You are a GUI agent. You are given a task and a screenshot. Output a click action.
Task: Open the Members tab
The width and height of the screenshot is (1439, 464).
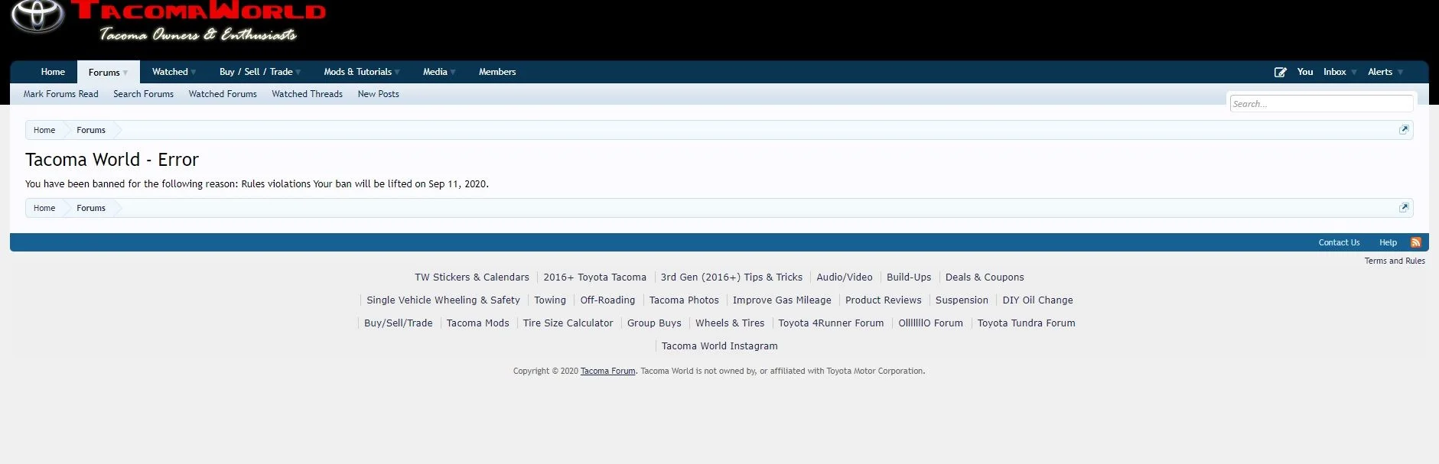pyautogui.click(x=497, y=72)
